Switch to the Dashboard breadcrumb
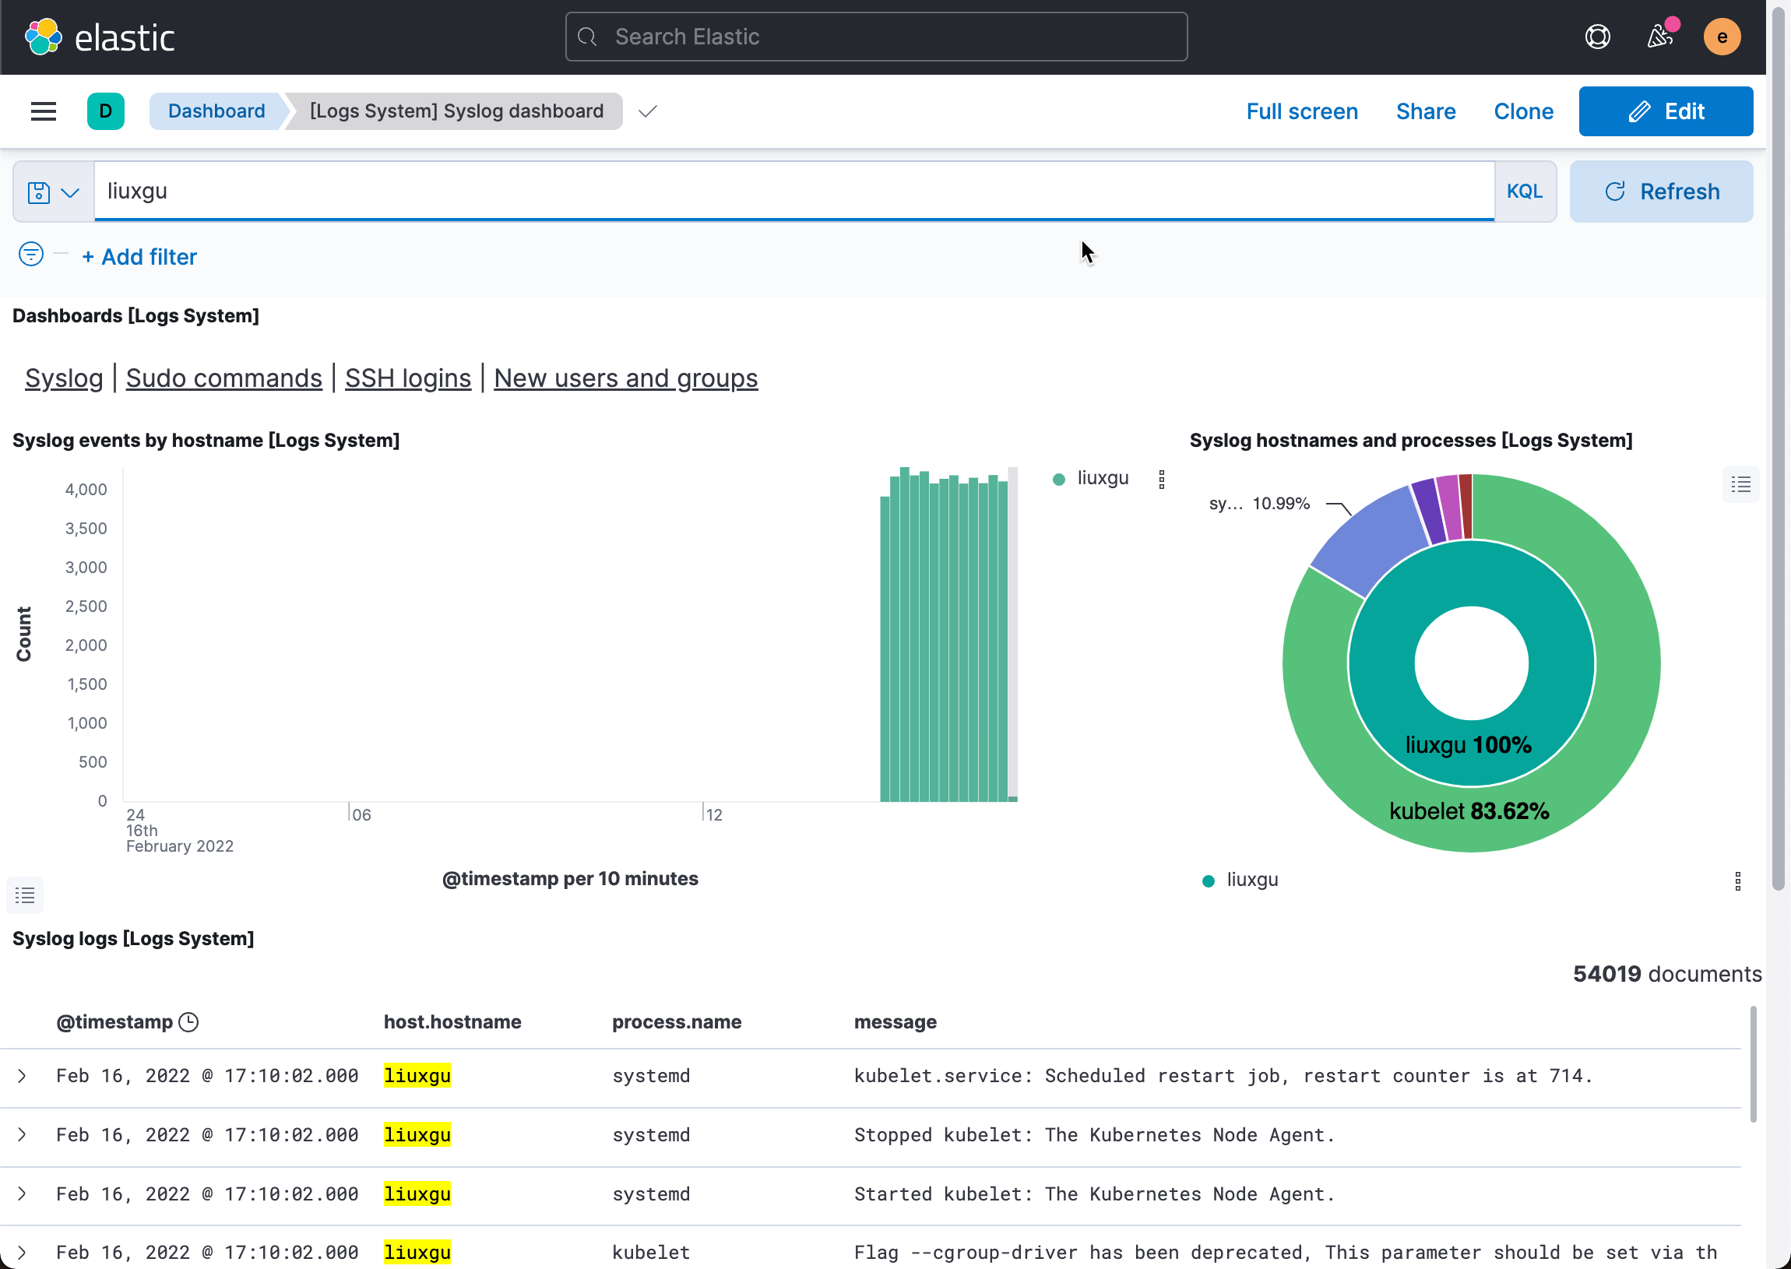Screen dimensions: 1791x1269 point(216,111)
